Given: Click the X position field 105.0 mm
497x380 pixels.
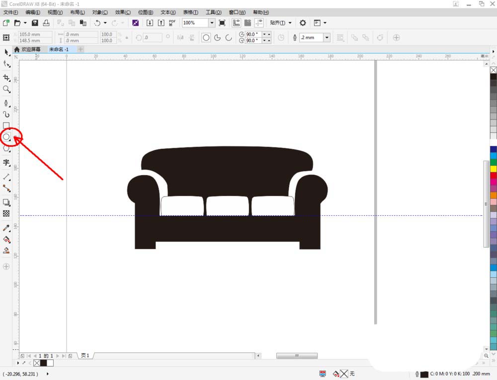Looking at the screenshot, I should click(x=35, y=34).
